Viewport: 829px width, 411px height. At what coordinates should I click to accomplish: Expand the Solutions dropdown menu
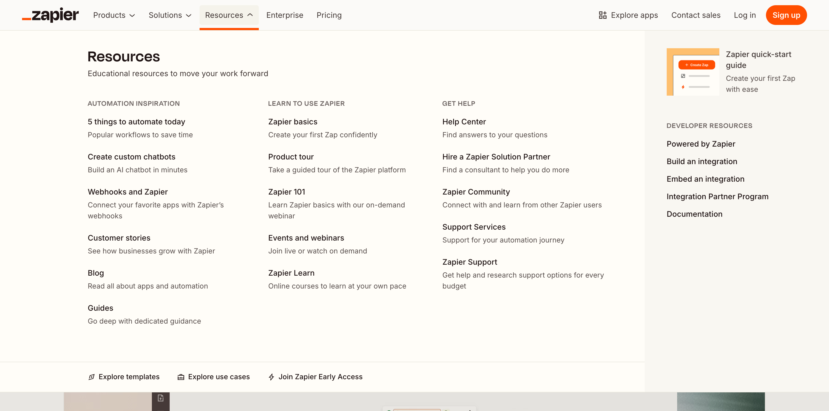[x=170, y=15]
